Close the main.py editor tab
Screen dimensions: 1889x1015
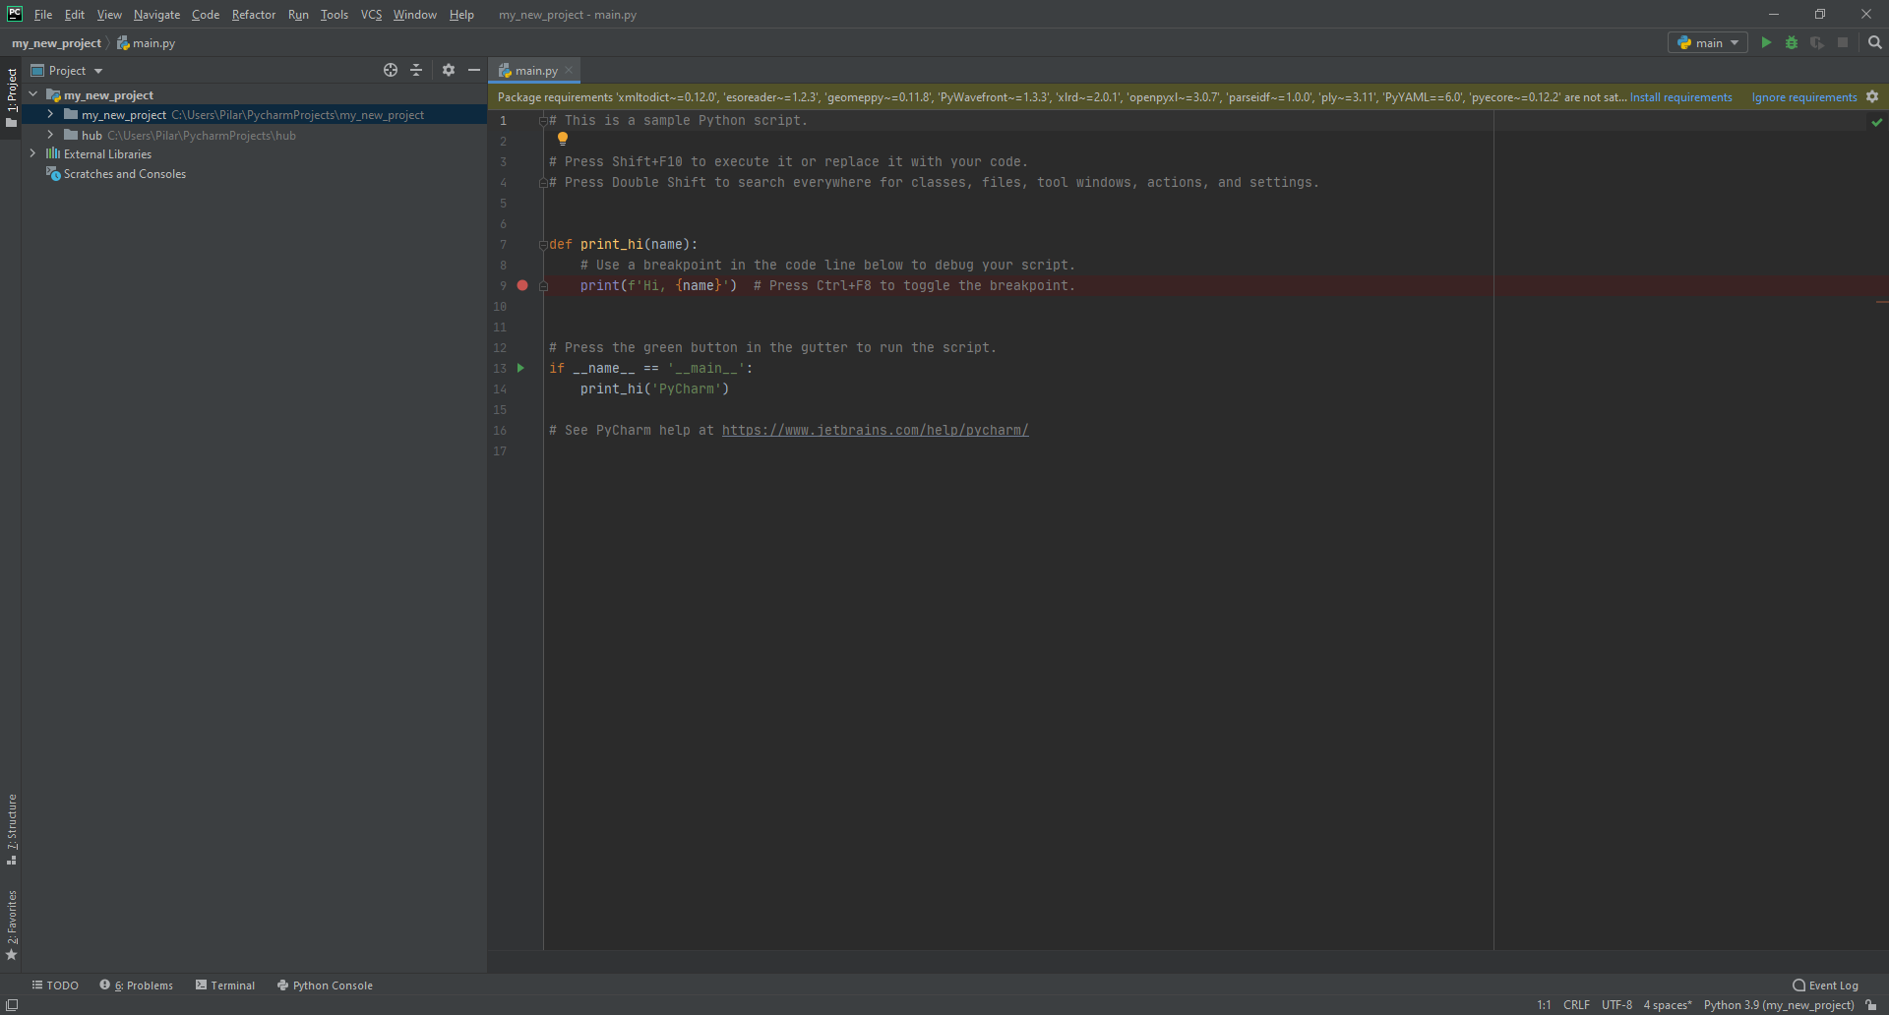(569, 70)
